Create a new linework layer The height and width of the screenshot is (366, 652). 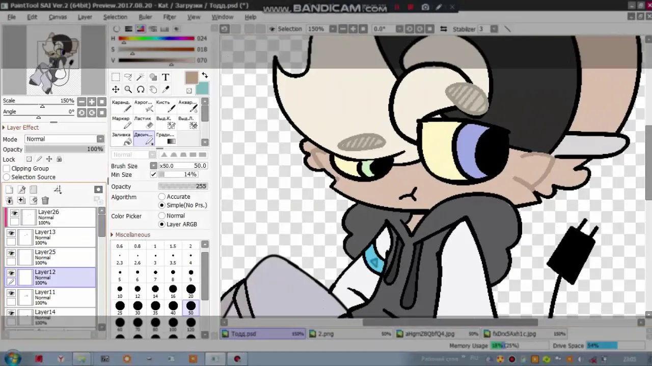[21, 190]
